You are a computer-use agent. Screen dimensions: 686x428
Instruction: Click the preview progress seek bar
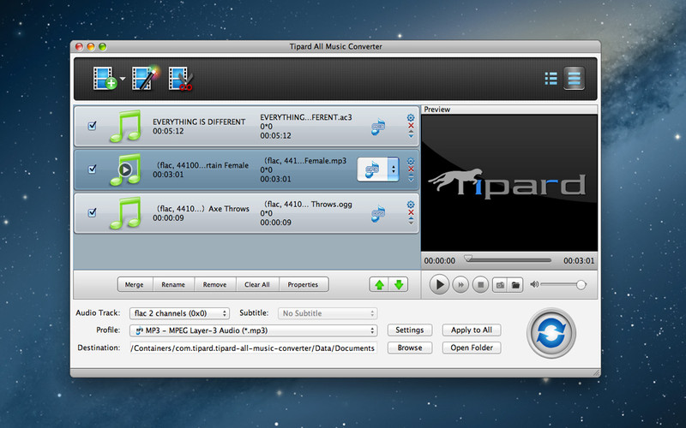508,260
